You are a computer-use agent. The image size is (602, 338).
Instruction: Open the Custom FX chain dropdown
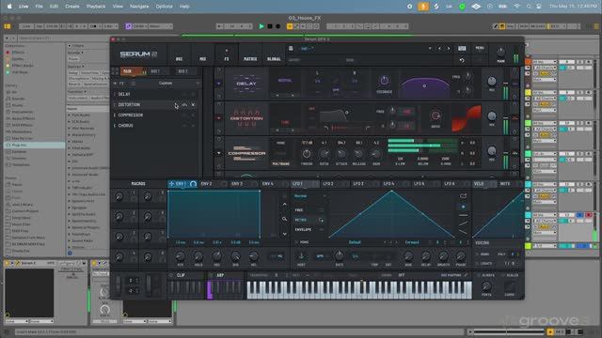(x=166, y=84)
